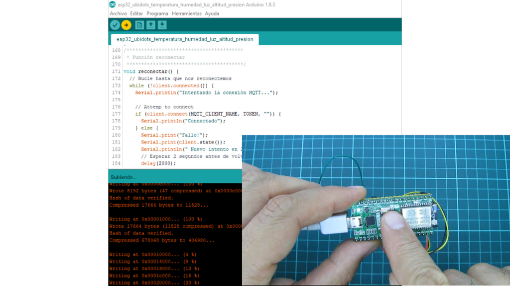Show the Ayuda menu
This screenshot has width=510, height=286.
click(x=212, y=13)
